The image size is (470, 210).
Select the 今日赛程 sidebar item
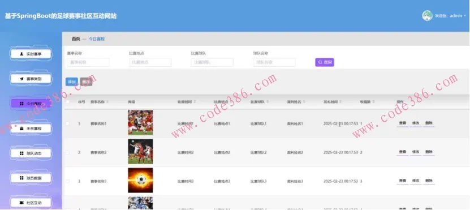(31, 104)
